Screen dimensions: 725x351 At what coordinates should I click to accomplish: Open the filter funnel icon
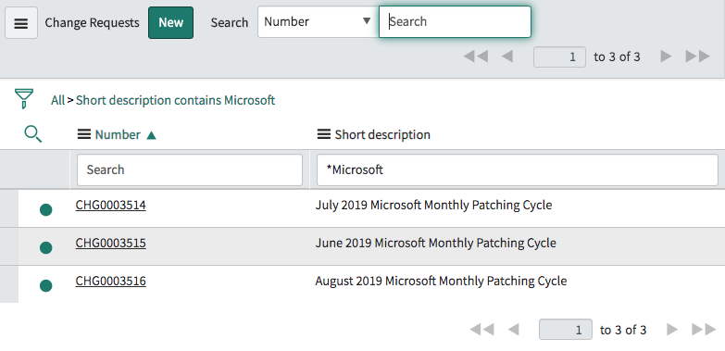click(x=24, y=98)
